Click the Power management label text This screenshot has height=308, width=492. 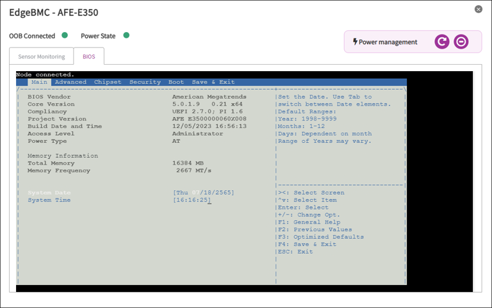coord(388,42)
